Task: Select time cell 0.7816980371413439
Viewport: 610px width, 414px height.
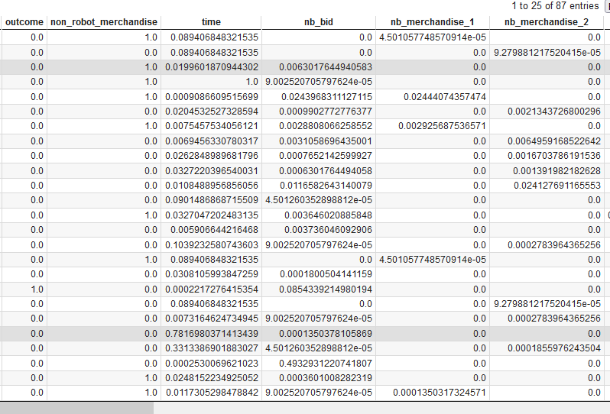Action: pos(209,334)
